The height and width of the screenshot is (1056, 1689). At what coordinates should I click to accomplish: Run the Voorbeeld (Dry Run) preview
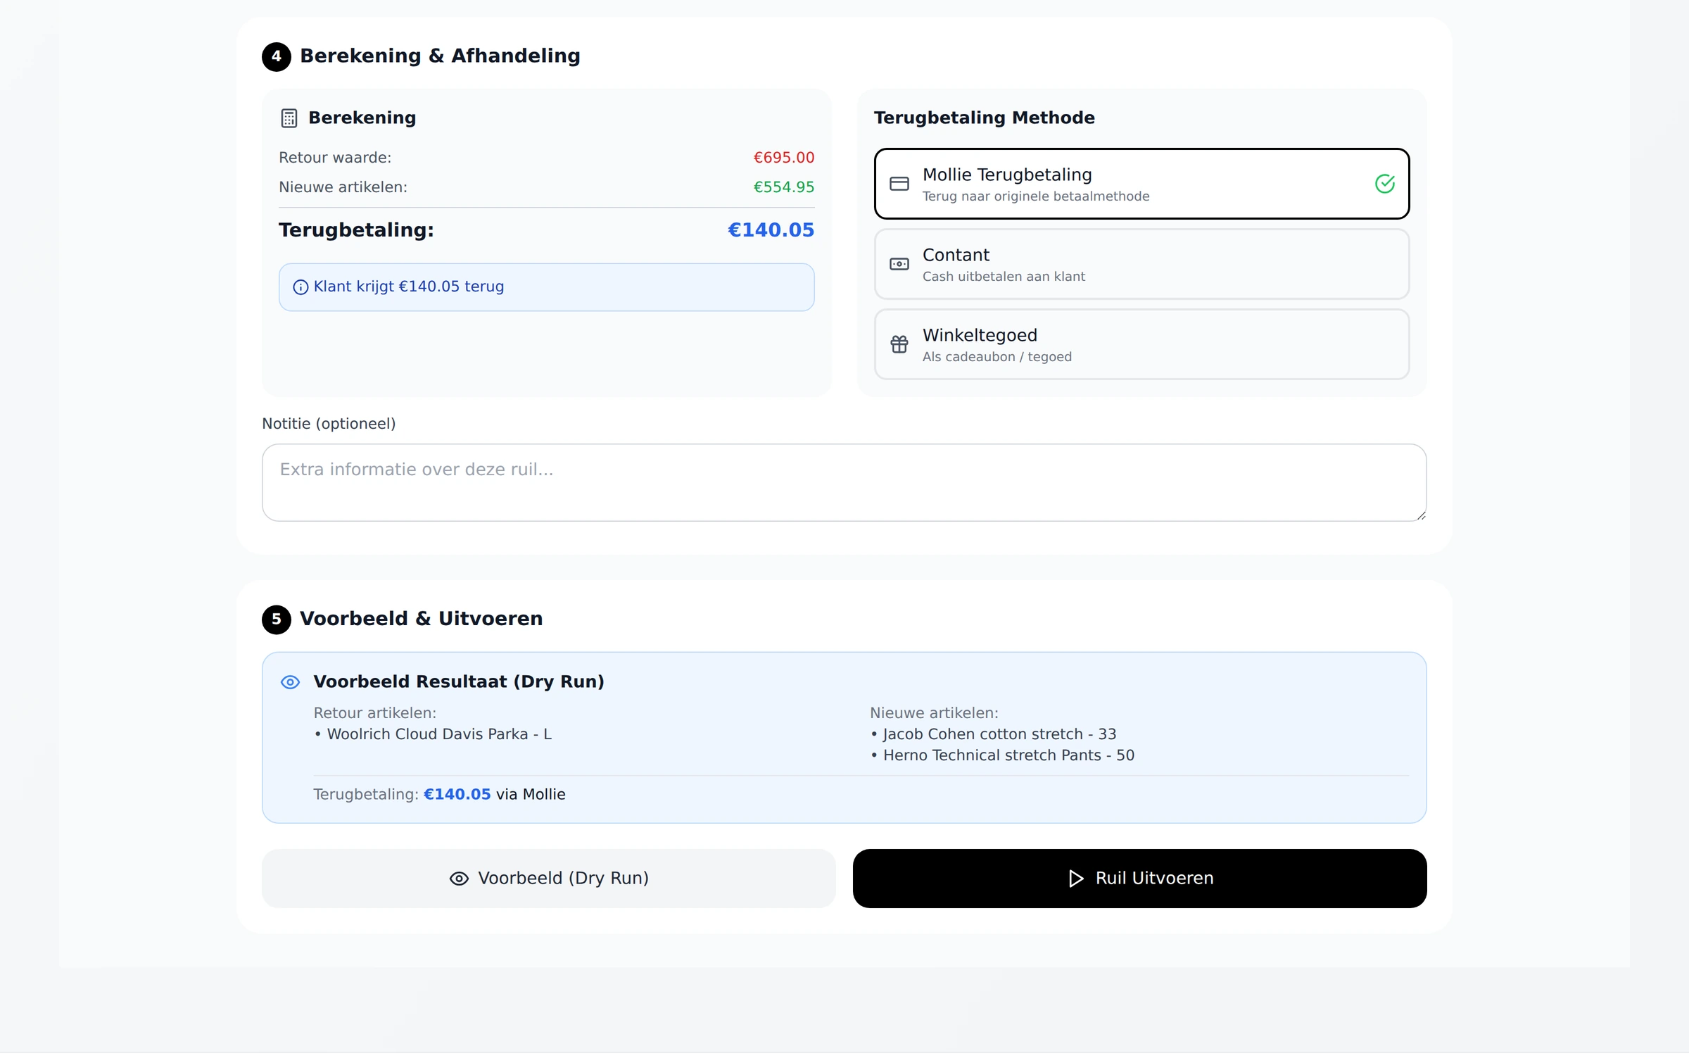coord(549,879)
